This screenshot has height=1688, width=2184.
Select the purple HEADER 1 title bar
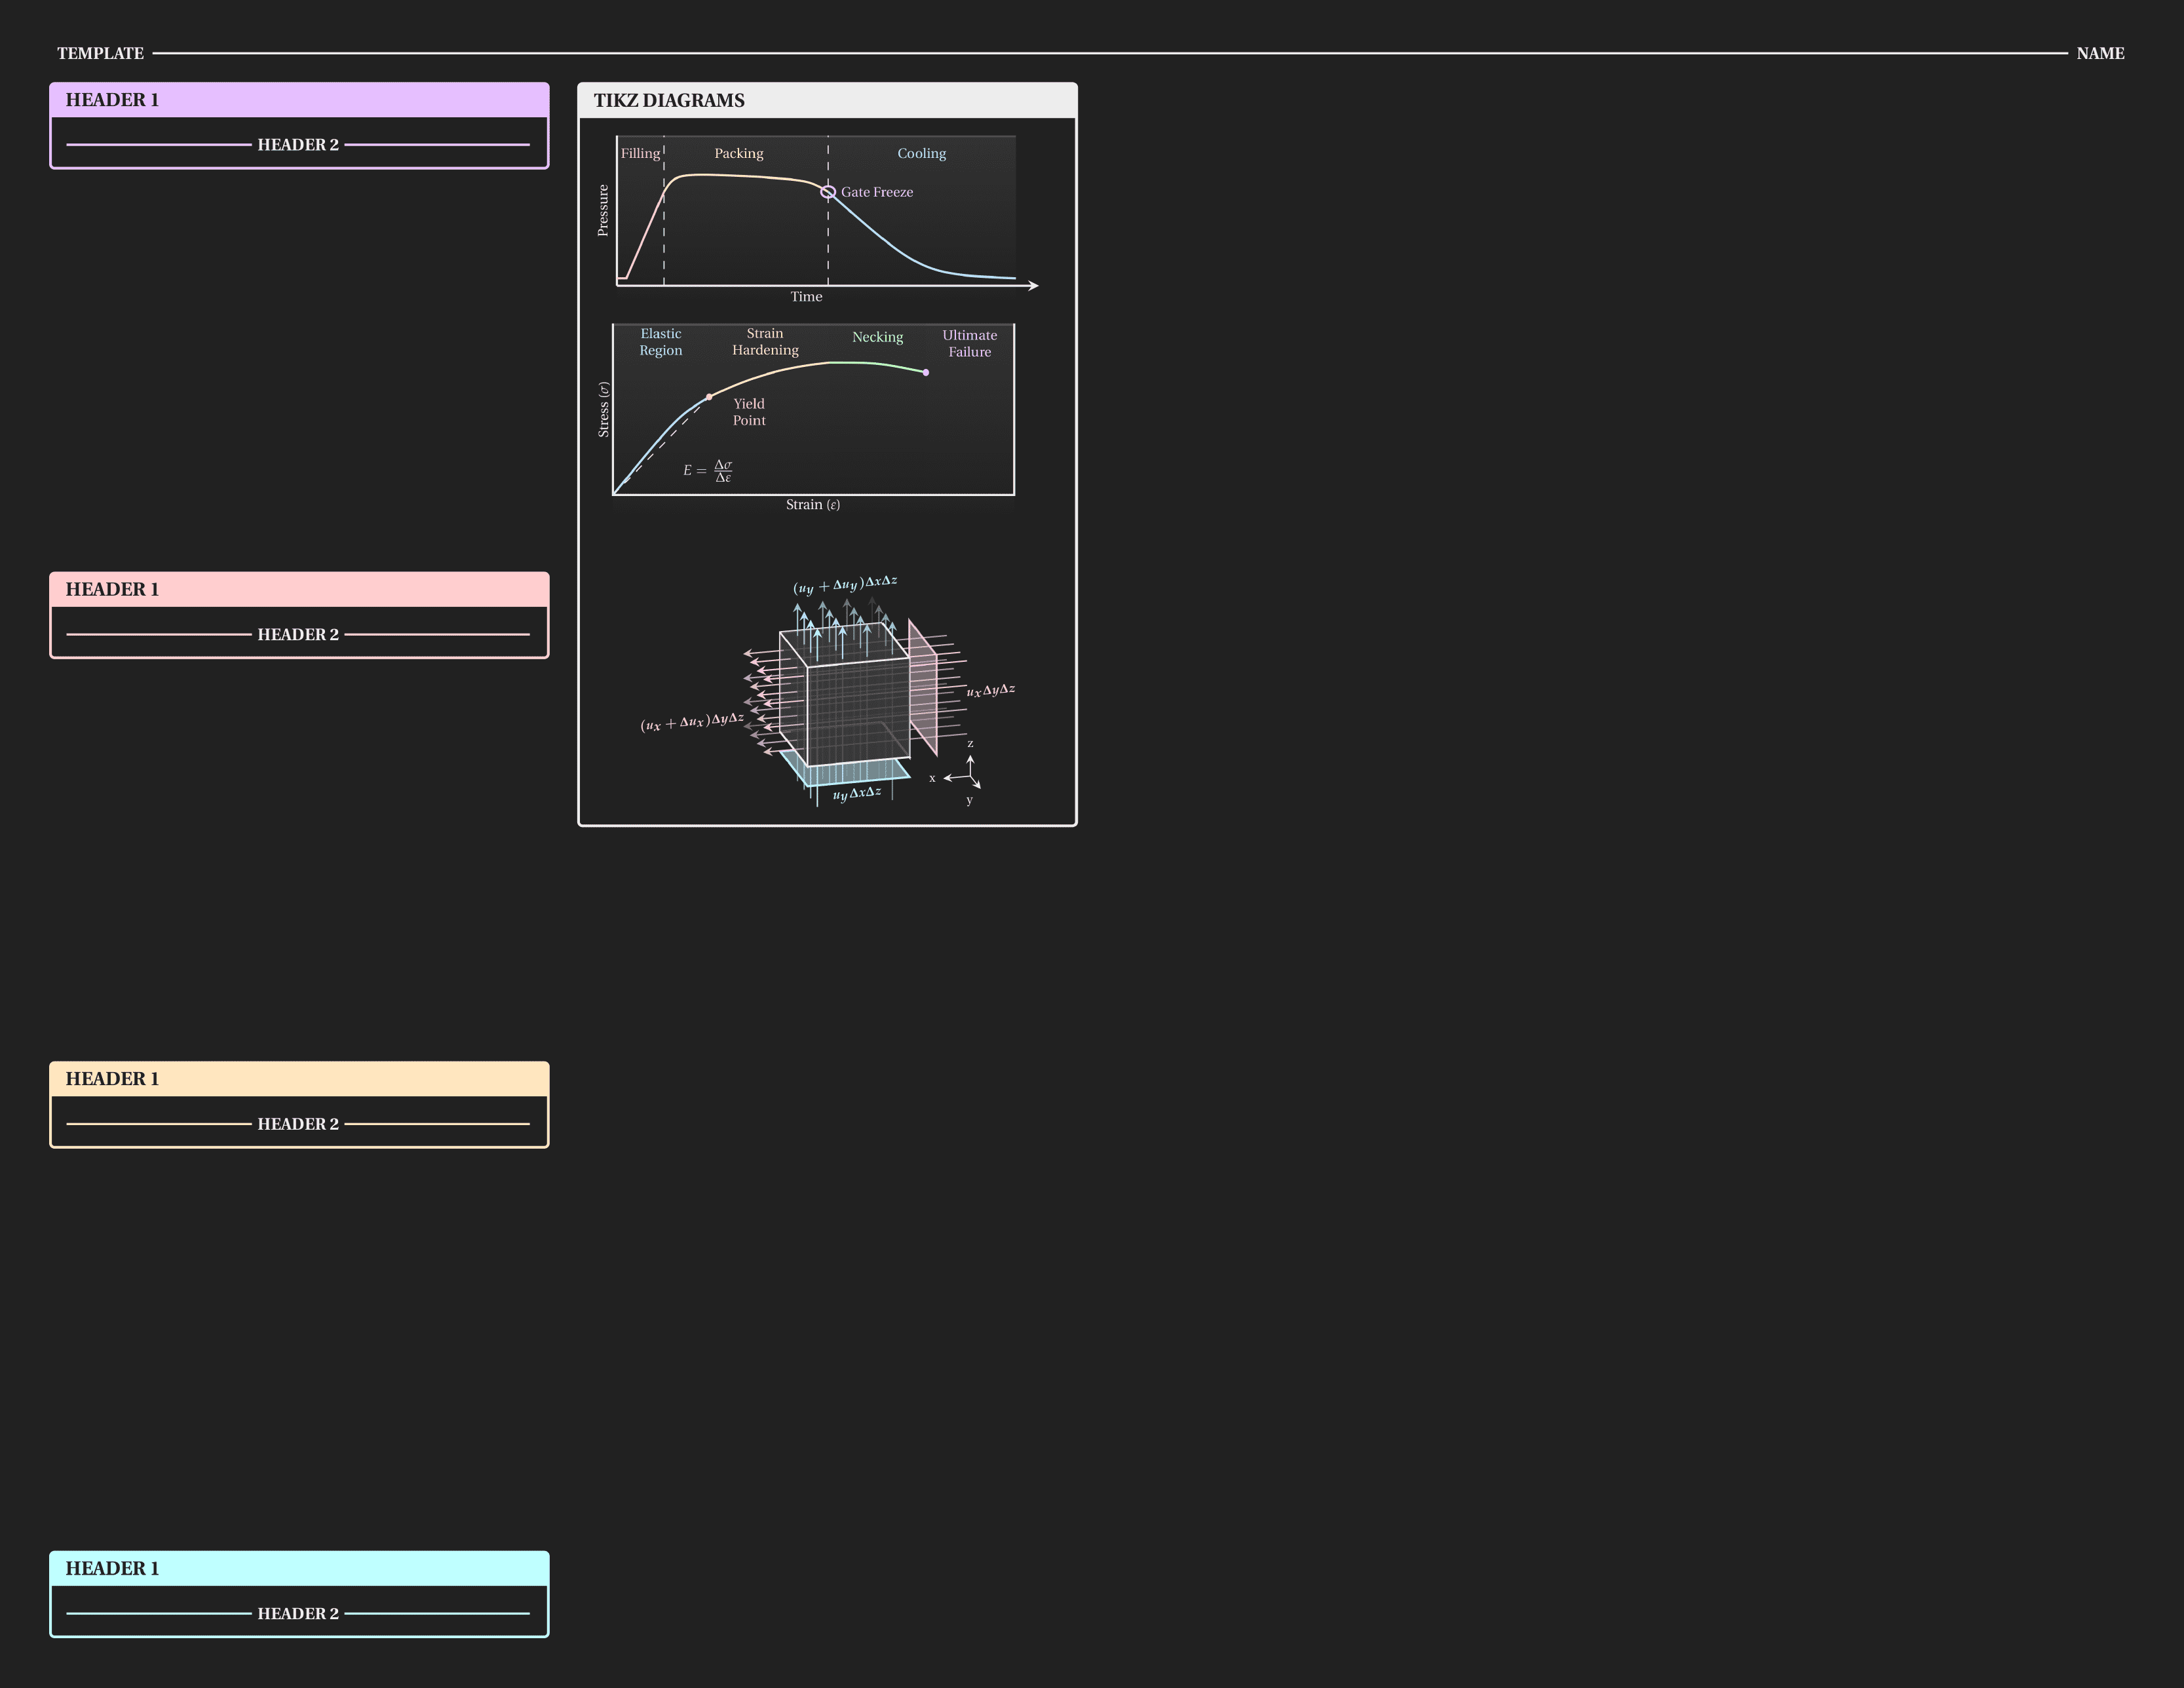pyautogui.click(x=299, y=100)
